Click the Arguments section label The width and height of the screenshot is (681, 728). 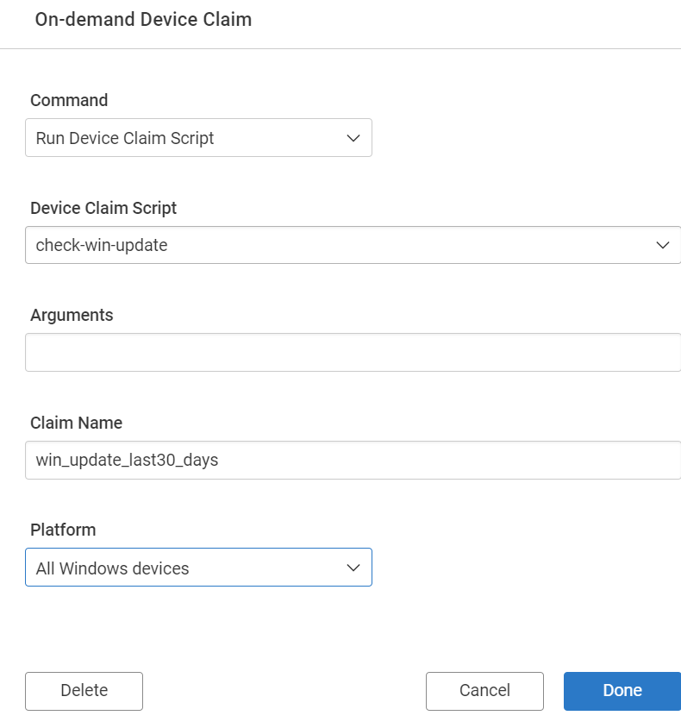[x=72, y=315]
